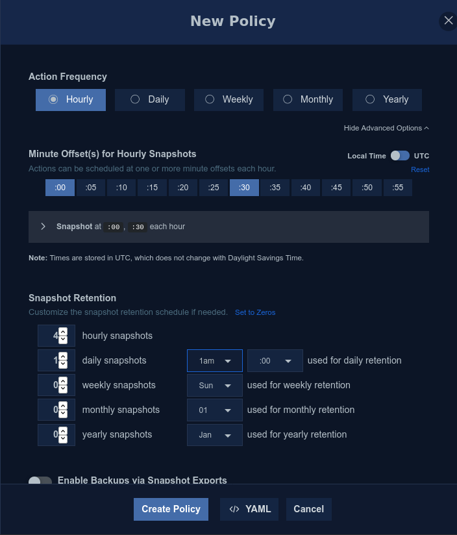Open the YAML view button
Image resolution: width=457 pixels, height=535 pixels.
249,509
